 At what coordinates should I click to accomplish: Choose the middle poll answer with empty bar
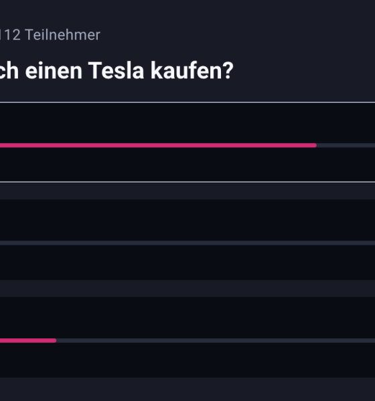tap(187, 240)
